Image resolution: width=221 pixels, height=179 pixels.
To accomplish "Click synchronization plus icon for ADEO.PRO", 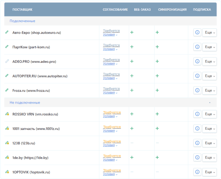I will (157, 61).
